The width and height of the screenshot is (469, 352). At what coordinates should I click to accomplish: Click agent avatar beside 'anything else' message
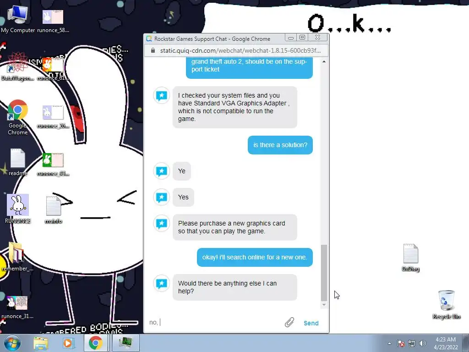tap(162, 283)
